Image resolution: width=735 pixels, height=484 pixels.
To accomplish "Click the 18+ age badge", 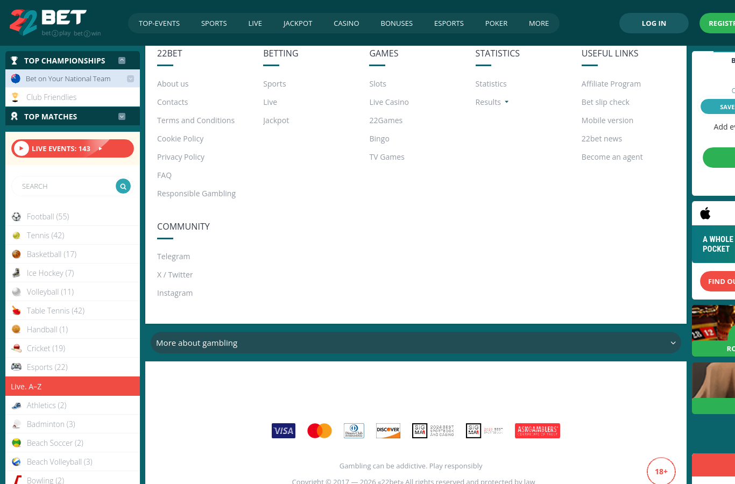I will pyautogui.click(x=661, y=471).
